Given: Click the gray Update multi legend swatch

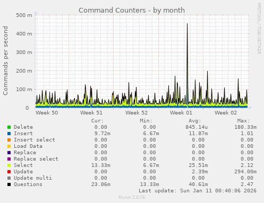Looking at the screenshot, I should (x=9, y=178).
